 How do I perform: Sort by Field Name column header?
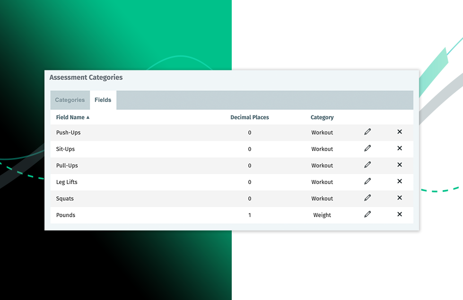[70, 117]
